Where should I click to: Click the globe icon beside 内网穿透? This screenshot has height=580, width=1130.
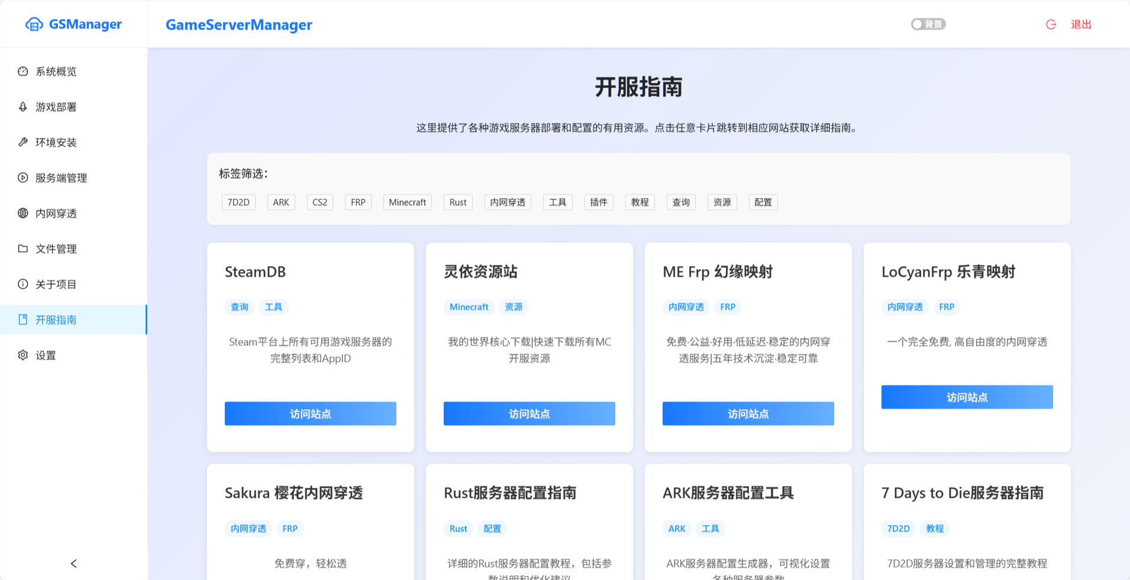tap(23, 213)
